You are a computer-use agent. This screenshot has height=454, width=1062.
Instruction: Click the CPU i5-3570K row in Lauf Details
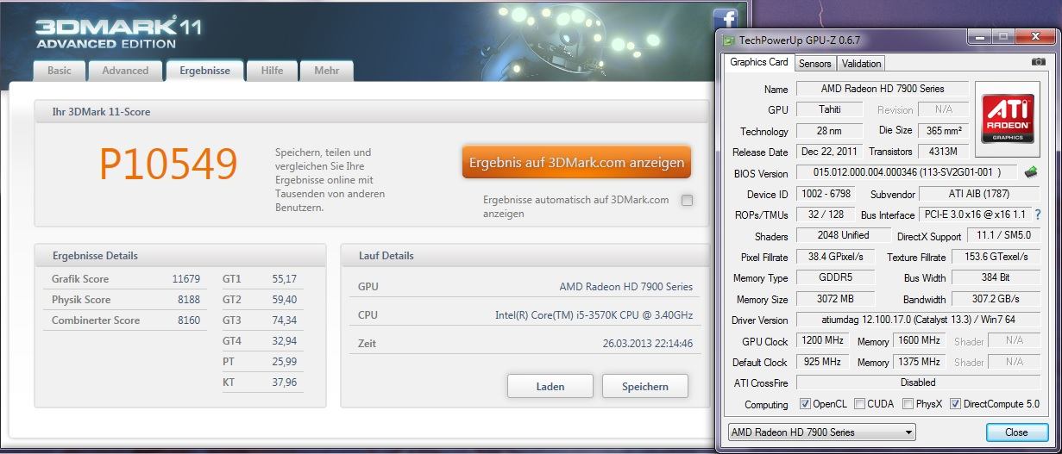tap(525, 315)
